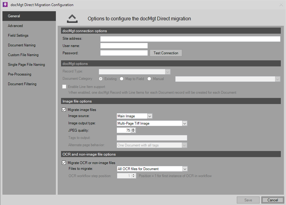Increment OCR workflow step position
This screenshot has height=205, width=286.
pos(134,175)
